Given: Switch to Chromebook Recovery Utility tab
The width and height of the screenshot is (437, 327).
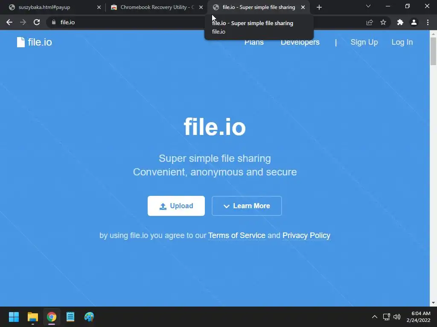Looking at the screenshot, I should (157, 7).
